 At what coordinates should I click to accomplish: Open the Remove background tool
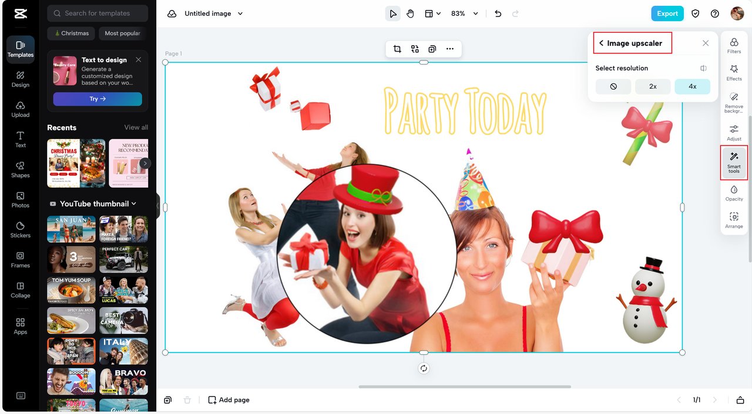(734, 103)
